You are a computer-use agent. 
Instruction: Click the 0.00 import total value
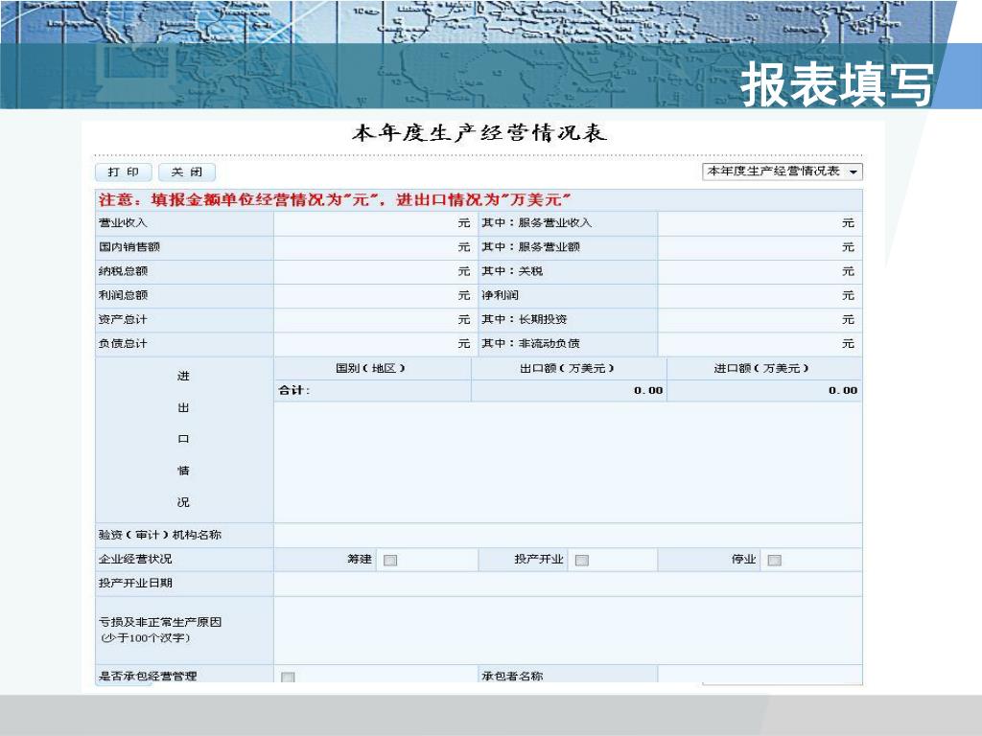[843, 391]
